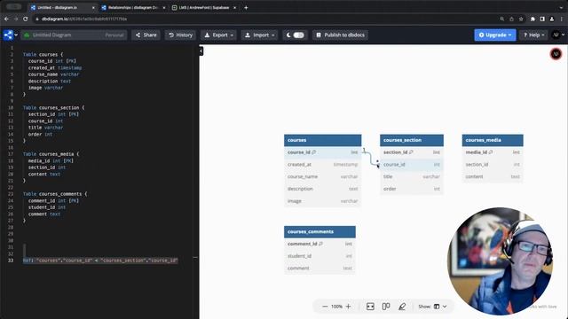568x319 pixels.
Task: Collapse the code editor panel arrow
Action: pyautogui.click(x=201, y=51)
